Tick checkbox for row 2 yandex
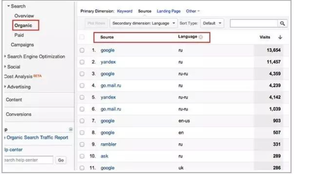The height and width of the screenshot is (175, 309). pyautogui.click(x=82, y=62)
